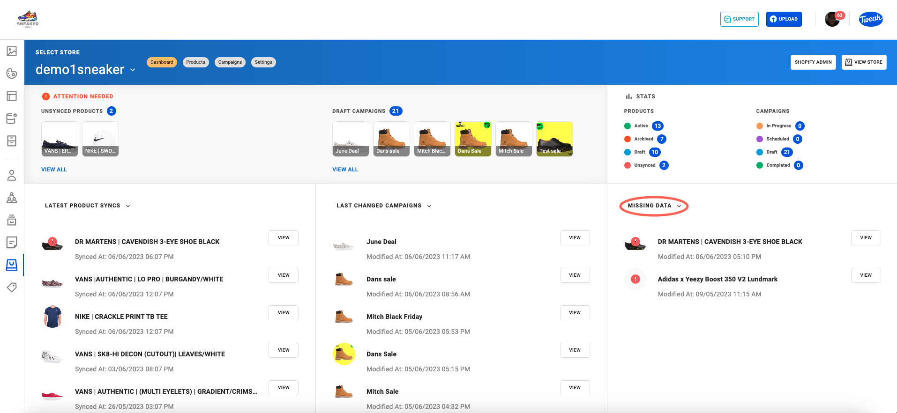Click the Sneaker logo in header
The height and width of the screenshot is (413, 897).
click(x=28, y=19)
